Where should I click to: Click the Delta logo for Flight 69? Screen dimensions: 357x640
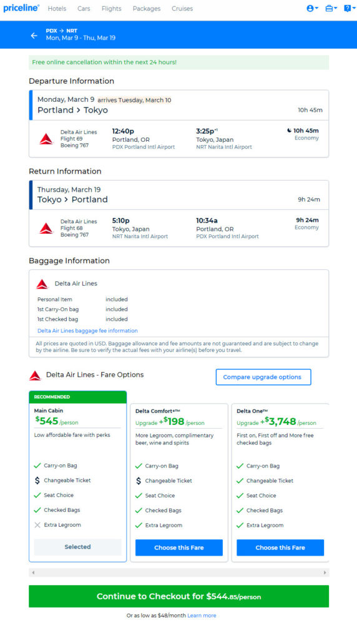(x=46, y=139)
